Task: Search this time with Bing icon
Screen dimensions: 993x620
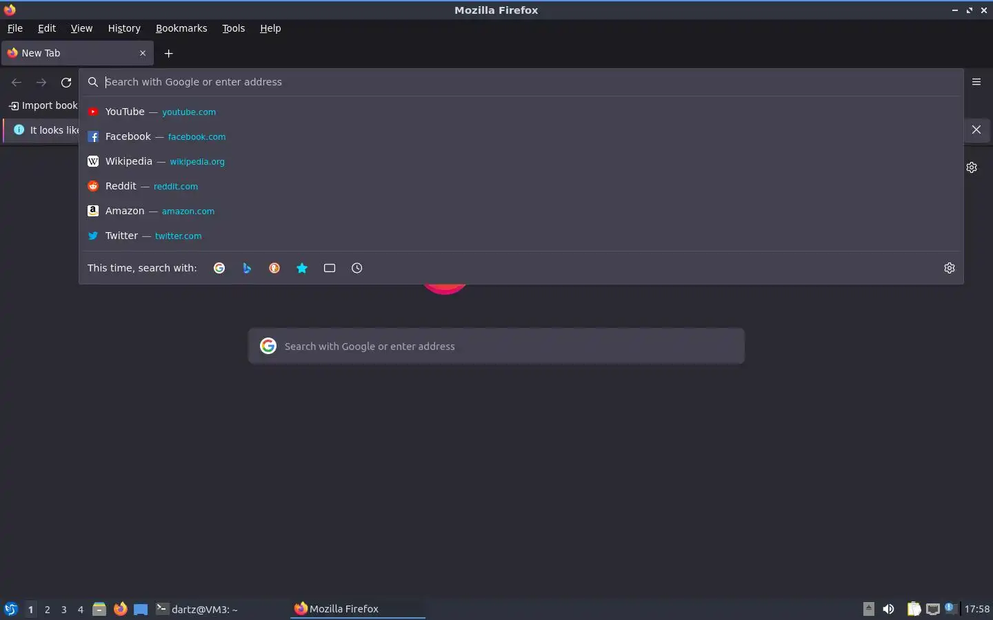Action: pos(247,268)
